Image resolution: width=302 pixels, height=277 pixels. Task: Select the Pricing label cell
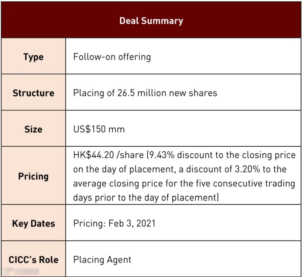tap(34, 176)
